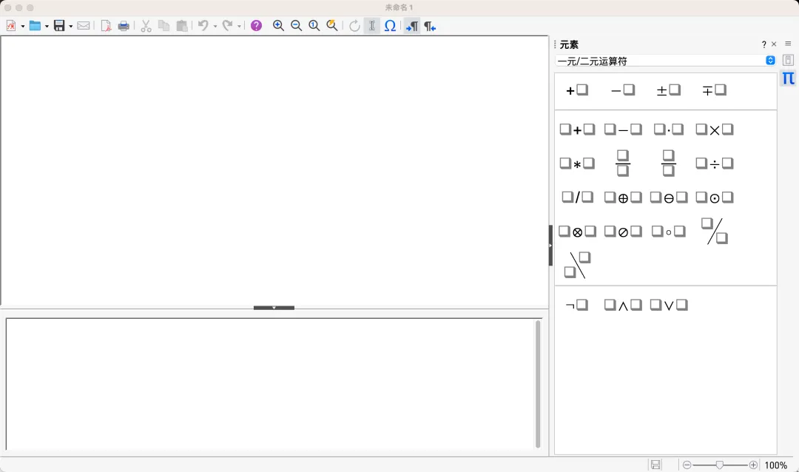Insert the circled plus ⊕ element
Screen dimensions: 799x472
point(623,198)
